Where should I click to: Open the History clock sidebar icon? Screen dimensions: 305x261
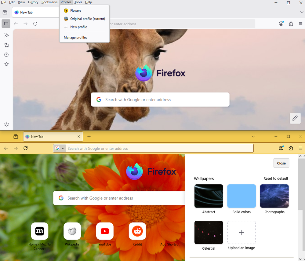tap(6, 55)
